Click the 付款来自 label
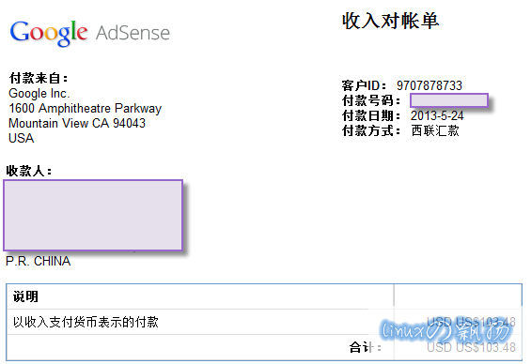This screenshot has width=531, height=364. point(39,78)
